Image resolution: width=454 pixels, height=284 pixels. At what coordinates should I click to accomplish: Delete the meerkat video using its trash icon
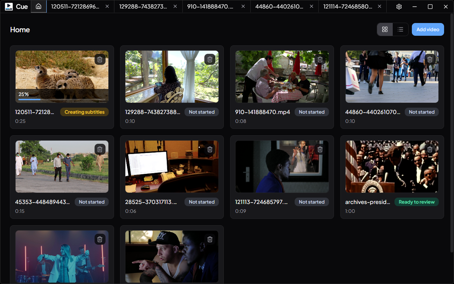click(x=100, y=59)
